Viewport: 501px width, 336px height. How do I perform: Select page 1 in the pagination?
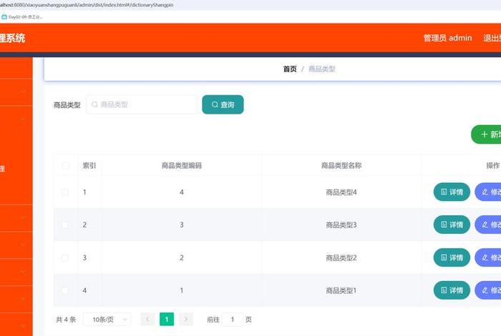167,319
